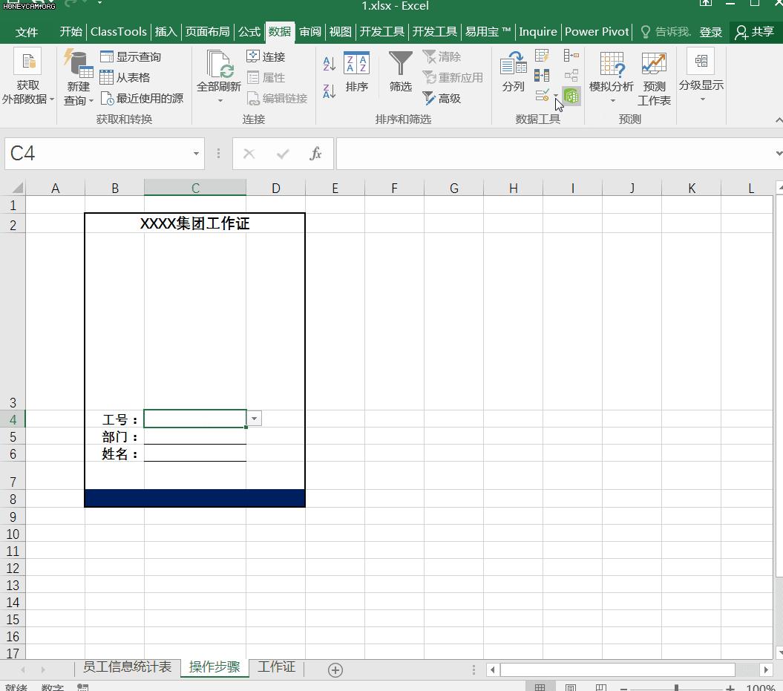Screen dimensions: 783x691
Task: Click the Remove Duplicates icon
Action: pyautogui.click(x=542, y=76)
